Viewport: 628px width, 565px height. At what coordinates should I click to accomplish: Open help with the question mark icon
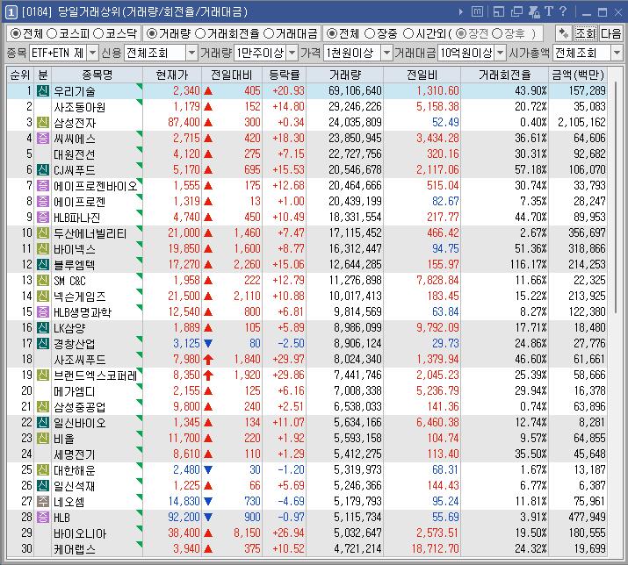563,11
